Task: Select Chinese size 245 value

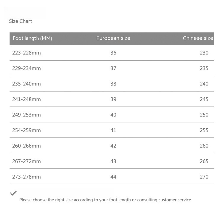Action: tap(204, 99)
